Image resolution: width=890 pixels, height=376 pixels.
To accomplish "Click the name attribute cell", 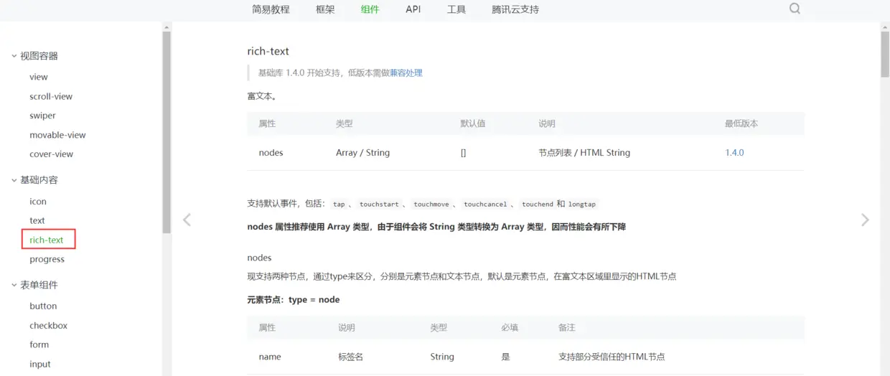I will tap(270, 357).
